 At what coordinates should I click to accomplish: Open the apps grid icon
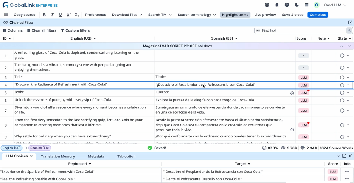click(307, 5)
